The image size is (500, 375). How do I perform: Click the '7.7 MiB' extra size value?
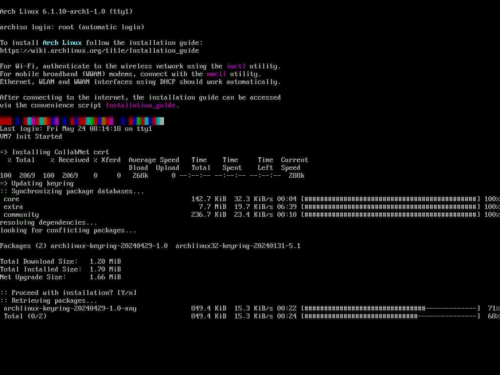click(213, 207)
